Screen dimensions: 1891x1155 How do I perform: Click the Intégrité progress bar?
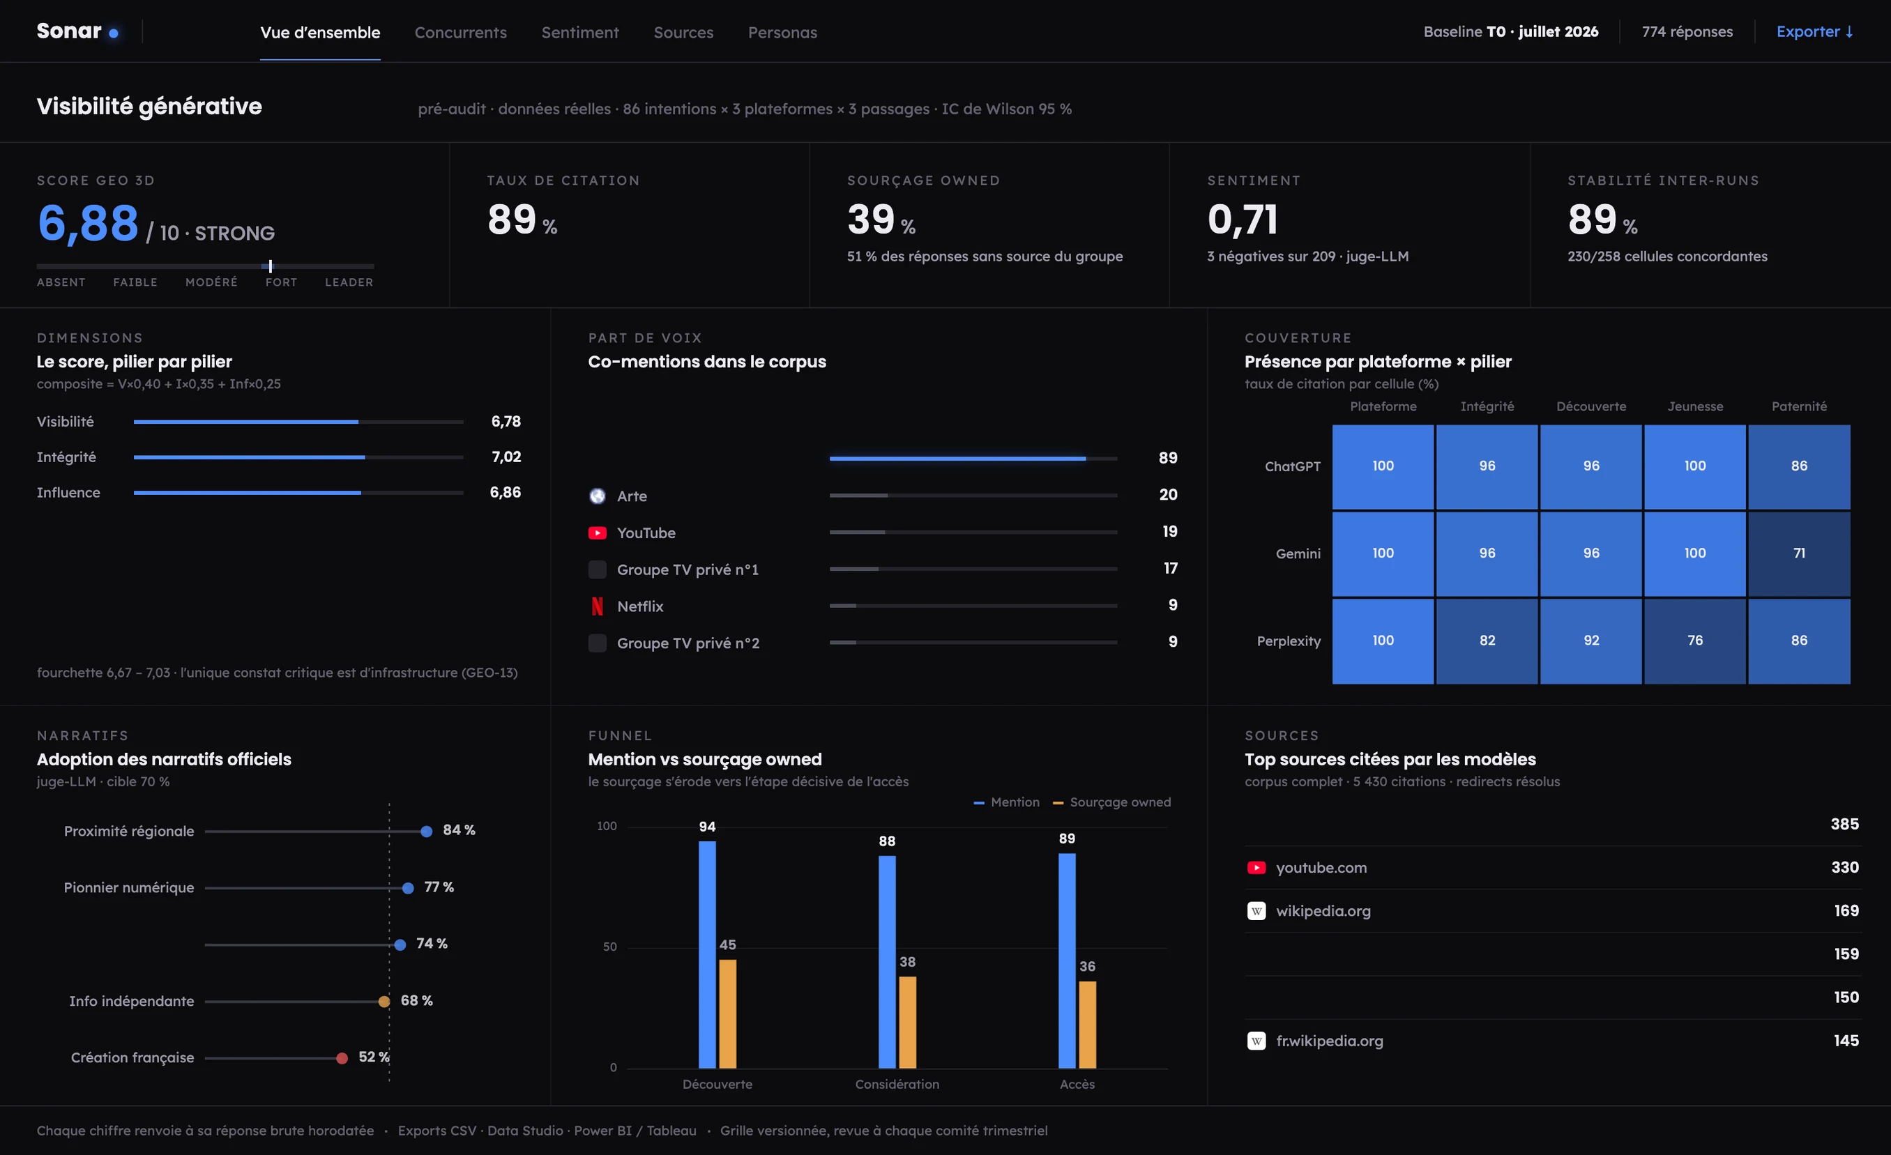298,457
